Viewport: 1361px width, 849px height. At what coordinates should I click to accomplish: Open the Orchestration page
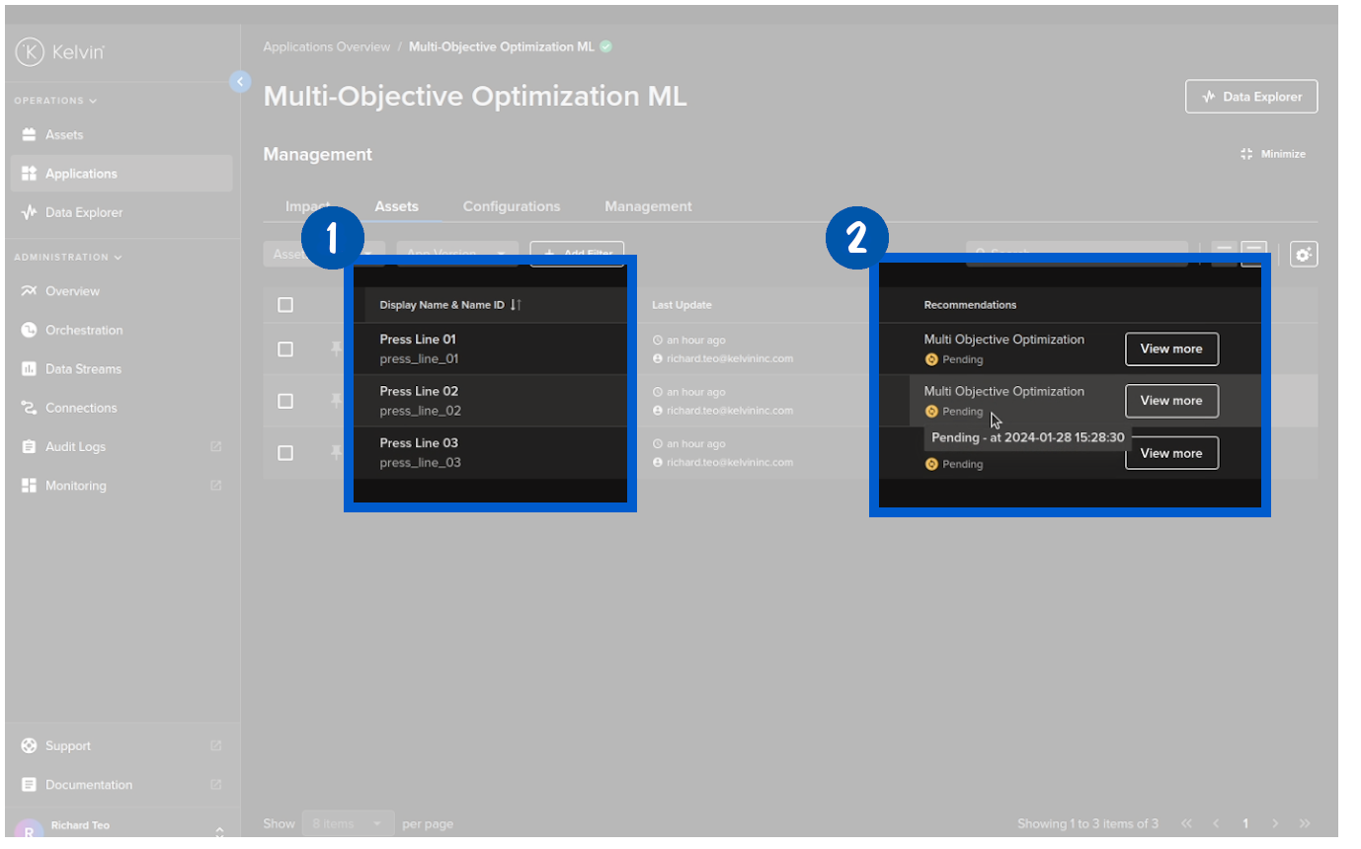83,330
